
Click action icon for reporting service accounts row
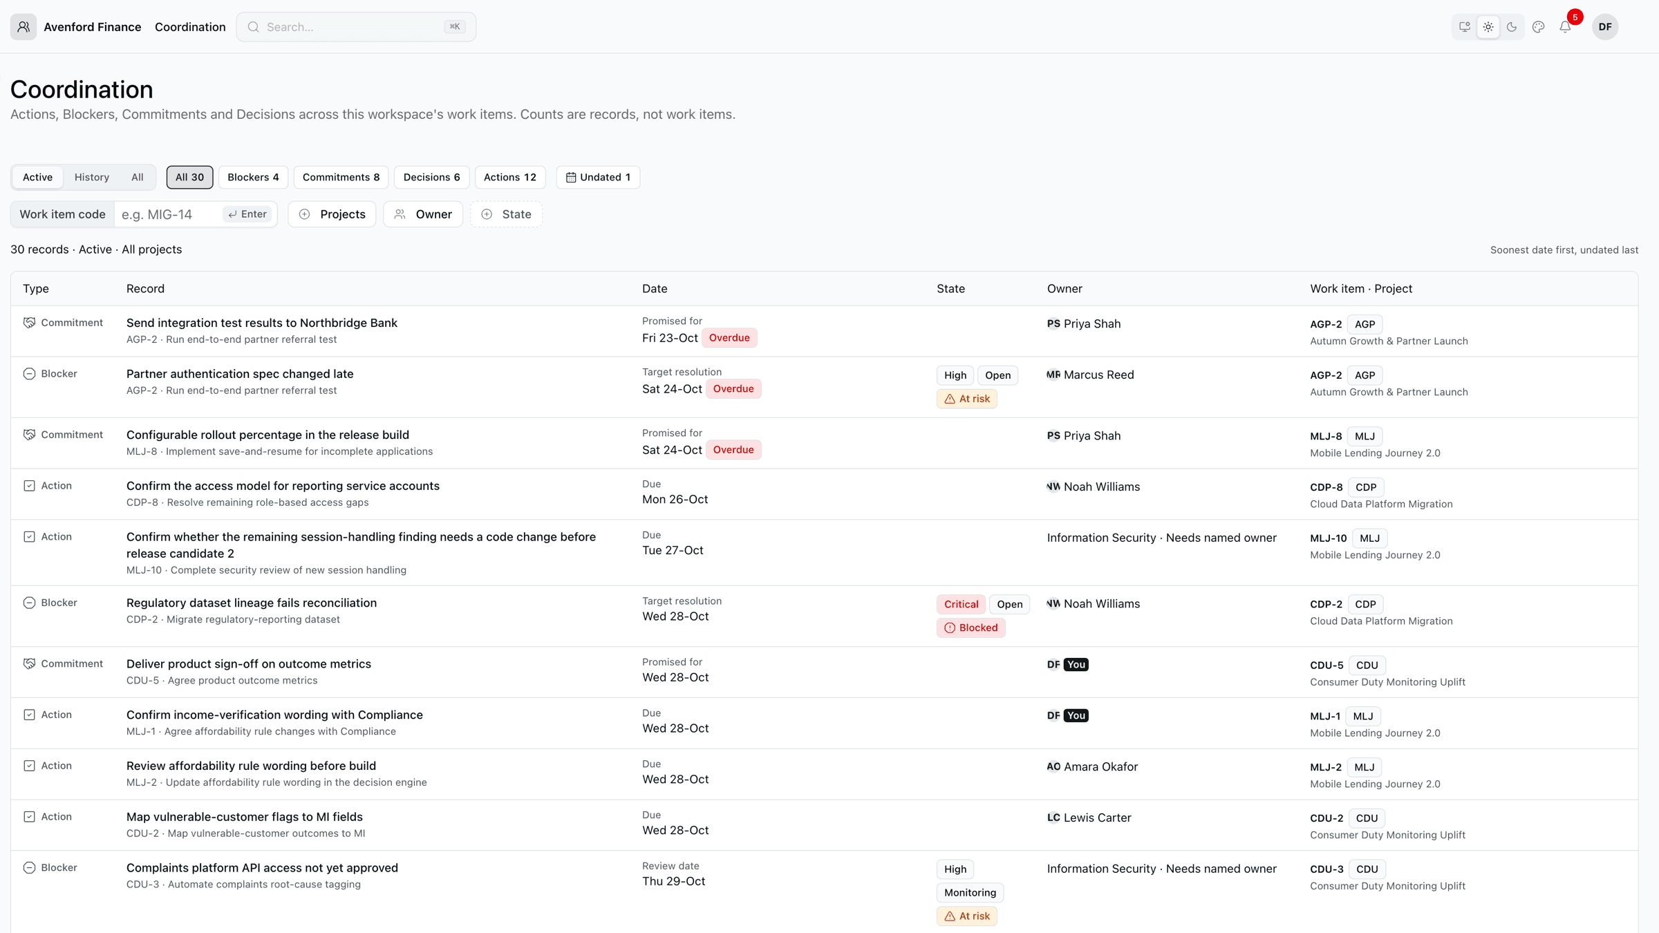[x=29, y=486]
